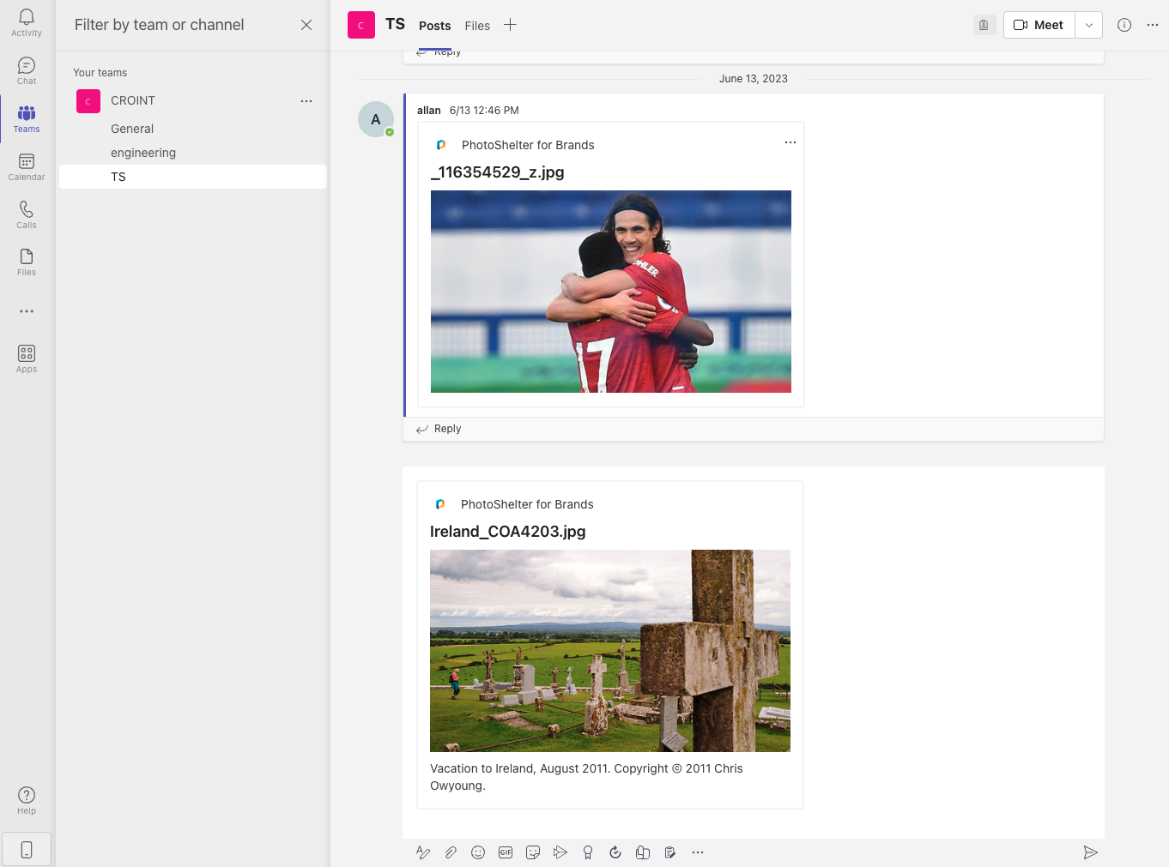The height and width of the screenshot is (867, 1169).
Task: Reply to allan's message
Action: (439, 429)
